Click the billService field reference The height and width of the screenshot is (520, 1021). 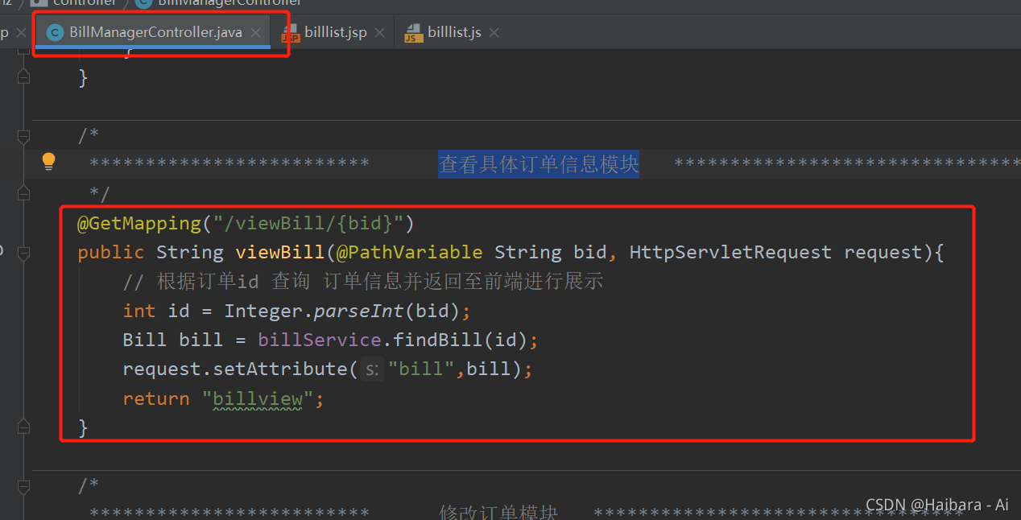tap(320, 340)
